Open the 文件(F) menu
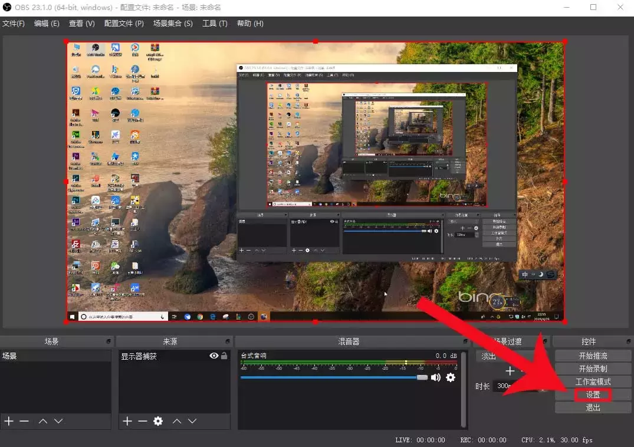 coord(14,24)
